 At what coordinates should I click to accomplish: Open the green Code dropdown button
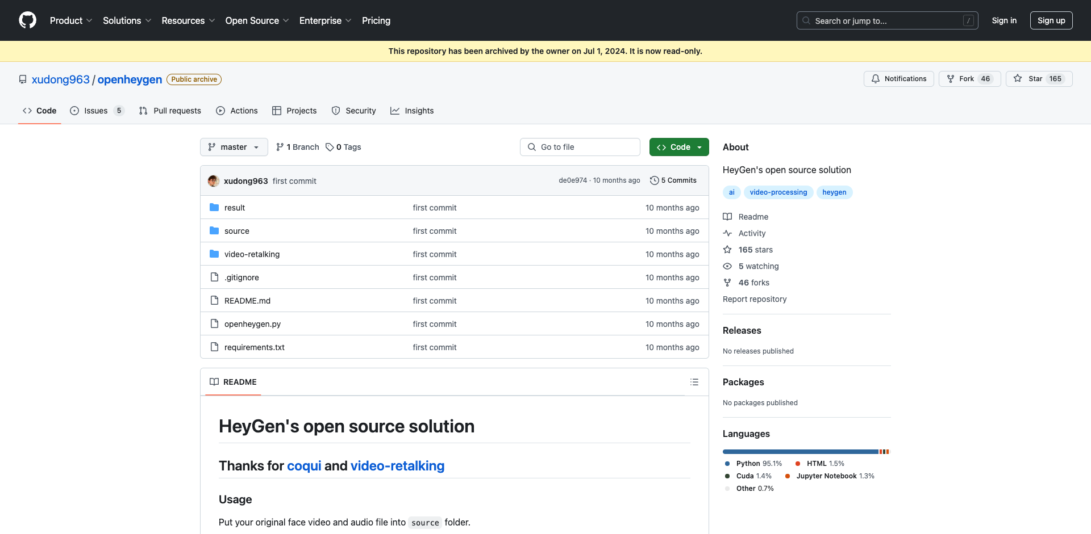click(x=679, y=147)
